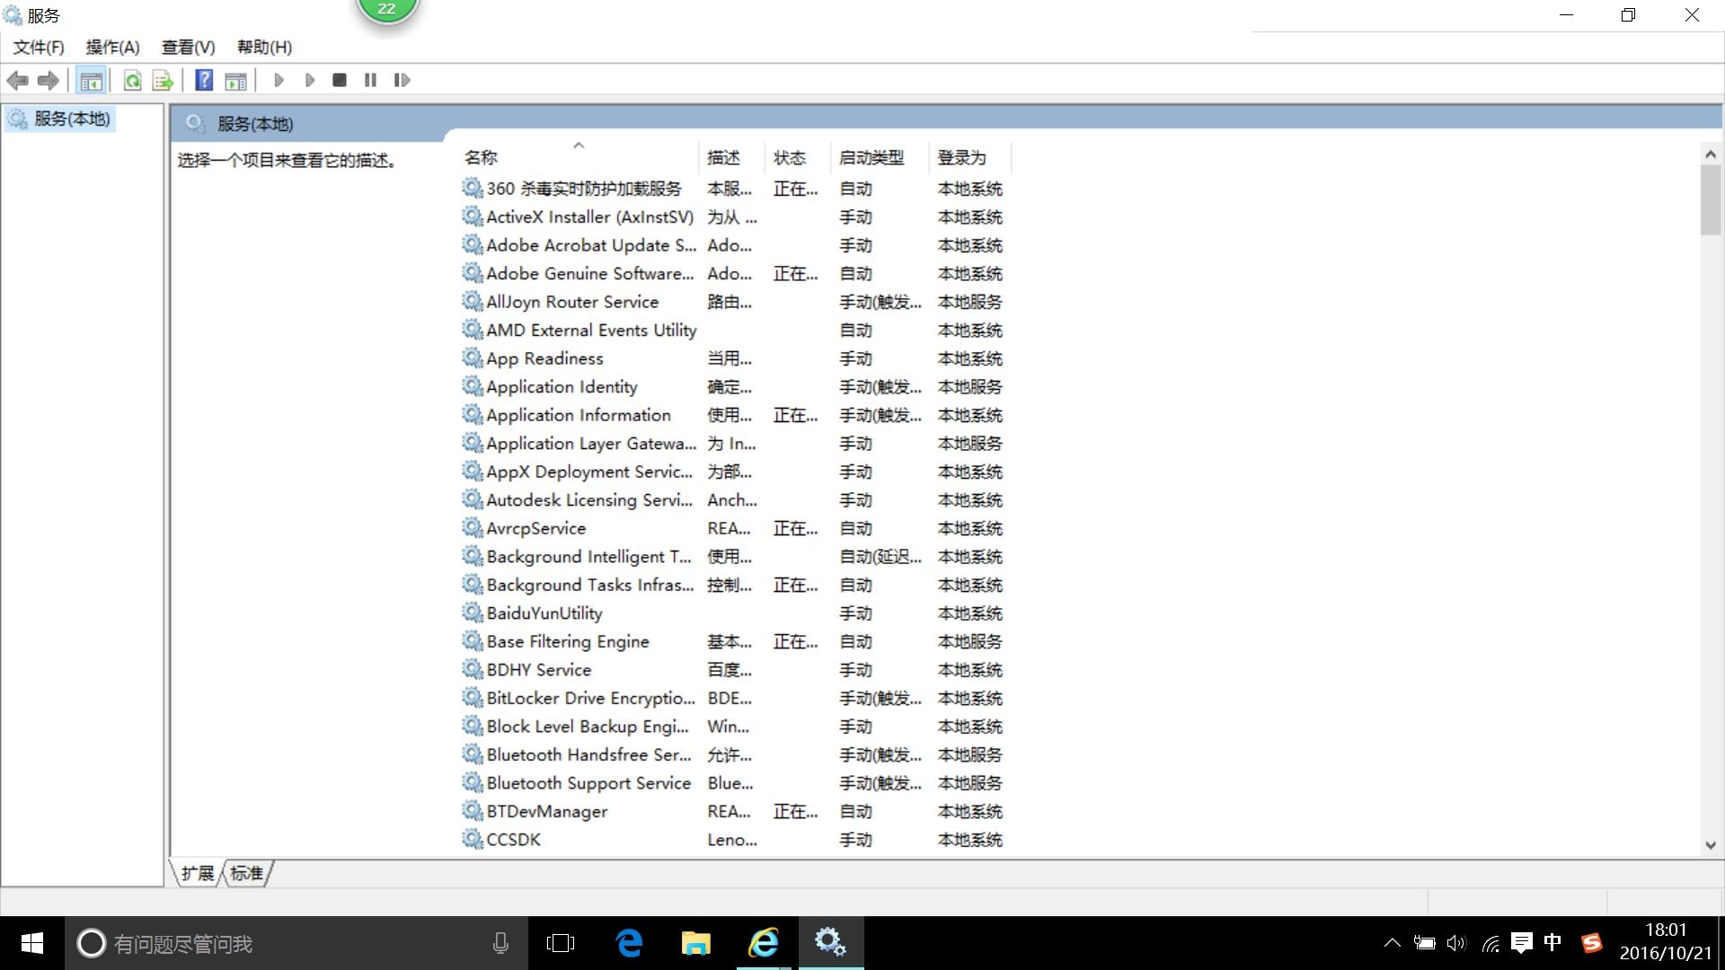Click the Cortana microphone icon

coord(500,943)
